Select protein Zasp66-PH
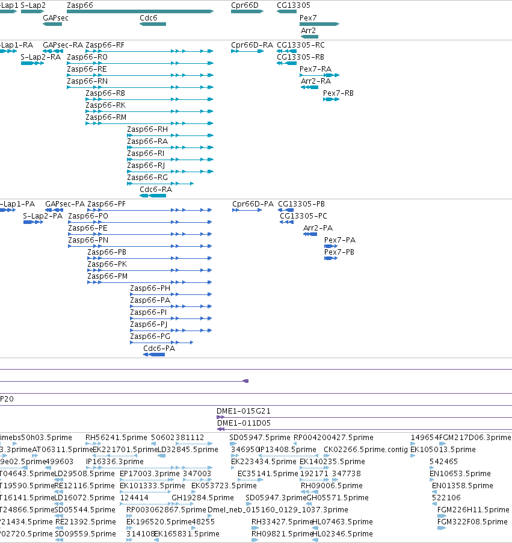This screenshot has width=512, height=543. click(x=150, y=288)
